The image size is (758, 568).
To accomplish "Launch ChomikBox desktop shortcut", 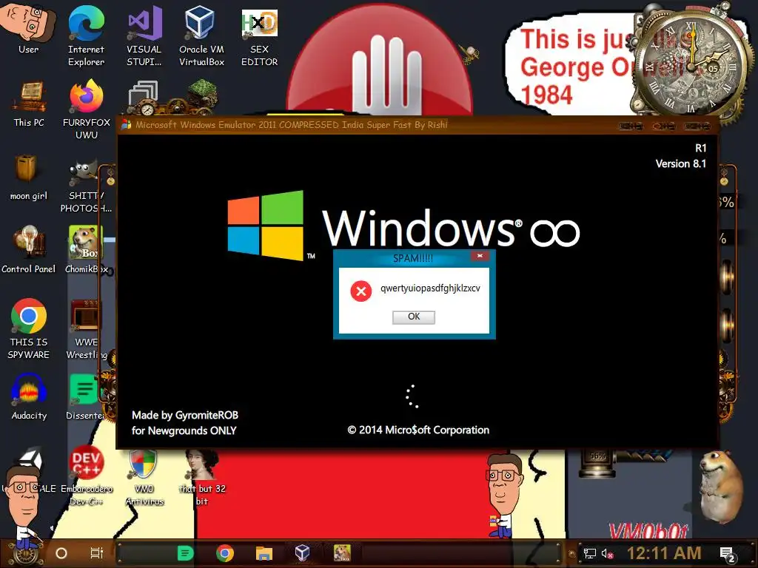I will [x=86, y=250].
